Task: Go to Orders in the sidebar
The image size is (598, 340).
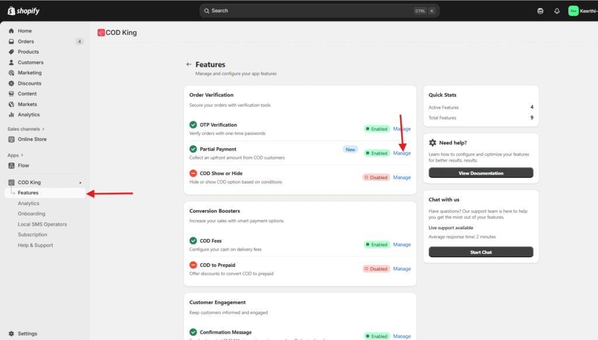Action: point(26,41)
